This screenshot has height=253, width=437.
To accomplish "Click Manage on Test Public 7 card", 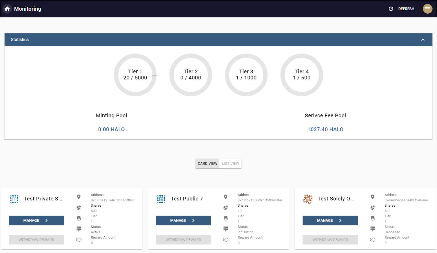I will click(x=183, y=221).
